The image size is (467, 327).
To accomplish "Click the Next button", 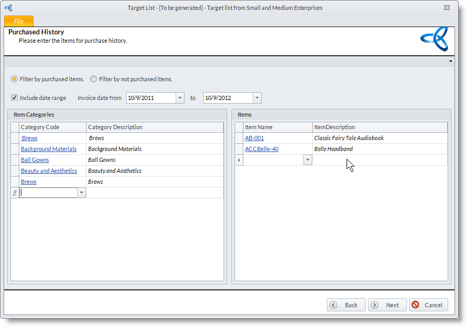I will tap(387, 305).
